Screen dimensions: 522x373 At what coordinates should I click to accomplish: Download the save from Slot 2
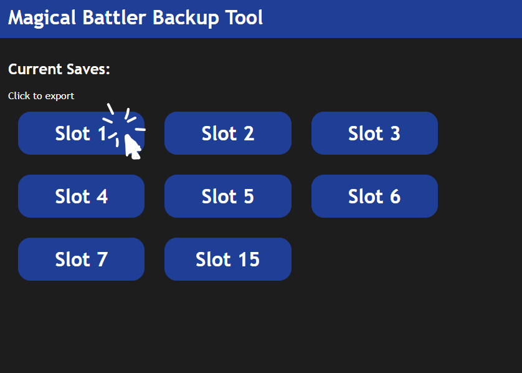[228, 133]
